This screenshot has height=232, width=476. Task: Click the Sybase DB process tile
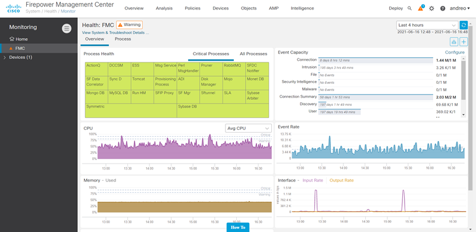pyautogui.click(x=223, y=111)
